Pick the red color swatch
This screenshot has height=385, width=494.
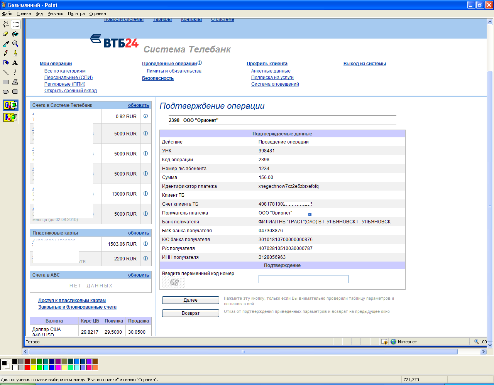pos(27,368)
